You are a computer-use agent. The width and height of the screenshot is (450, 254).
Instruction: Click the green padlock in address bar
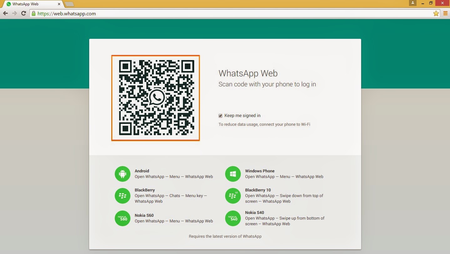tap(34, 13)
